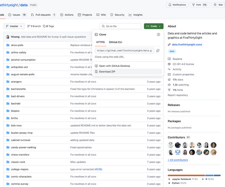Click the Go to file search field
The height and width of the screenshot is (187, 225).
120,26
